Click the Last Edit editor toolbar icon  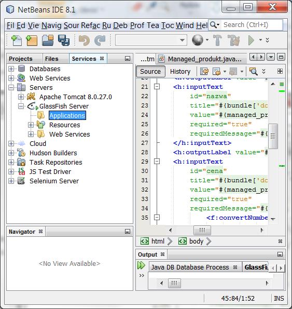[x=204, y=71]
